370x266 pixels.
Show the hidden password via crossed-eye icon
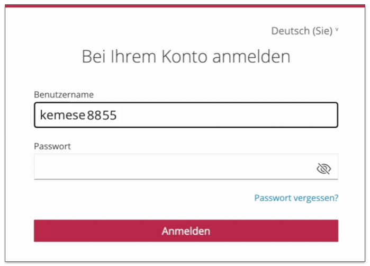click(323, 169)
